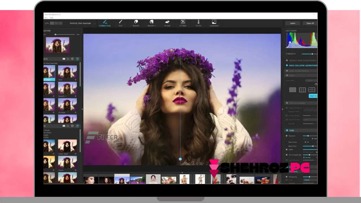This screenshot has width=361, height=203.
Task: Switch Presets panel to list view
Action: [x=68, y=59]
